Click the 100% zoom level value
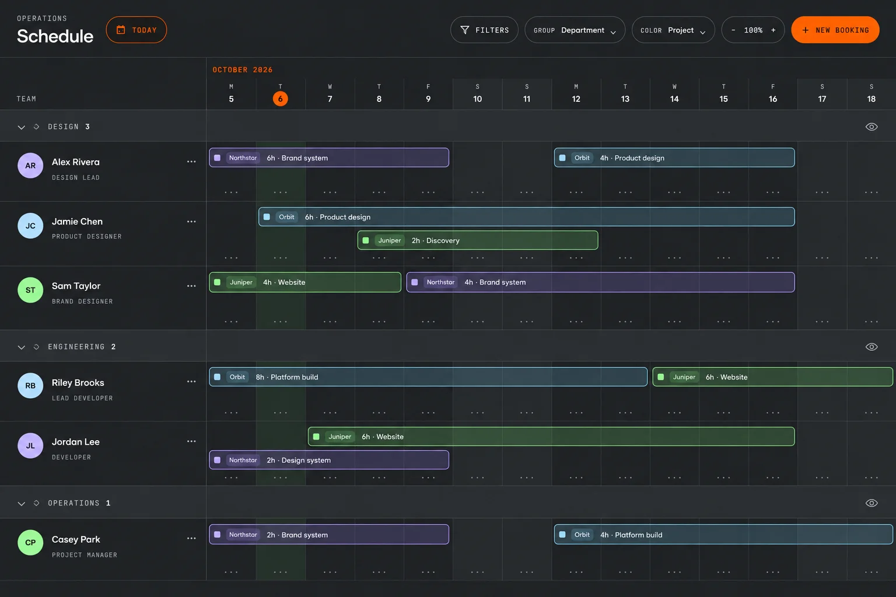The width and height of the screenshot is (896, 597). click(x=753, y=30)
